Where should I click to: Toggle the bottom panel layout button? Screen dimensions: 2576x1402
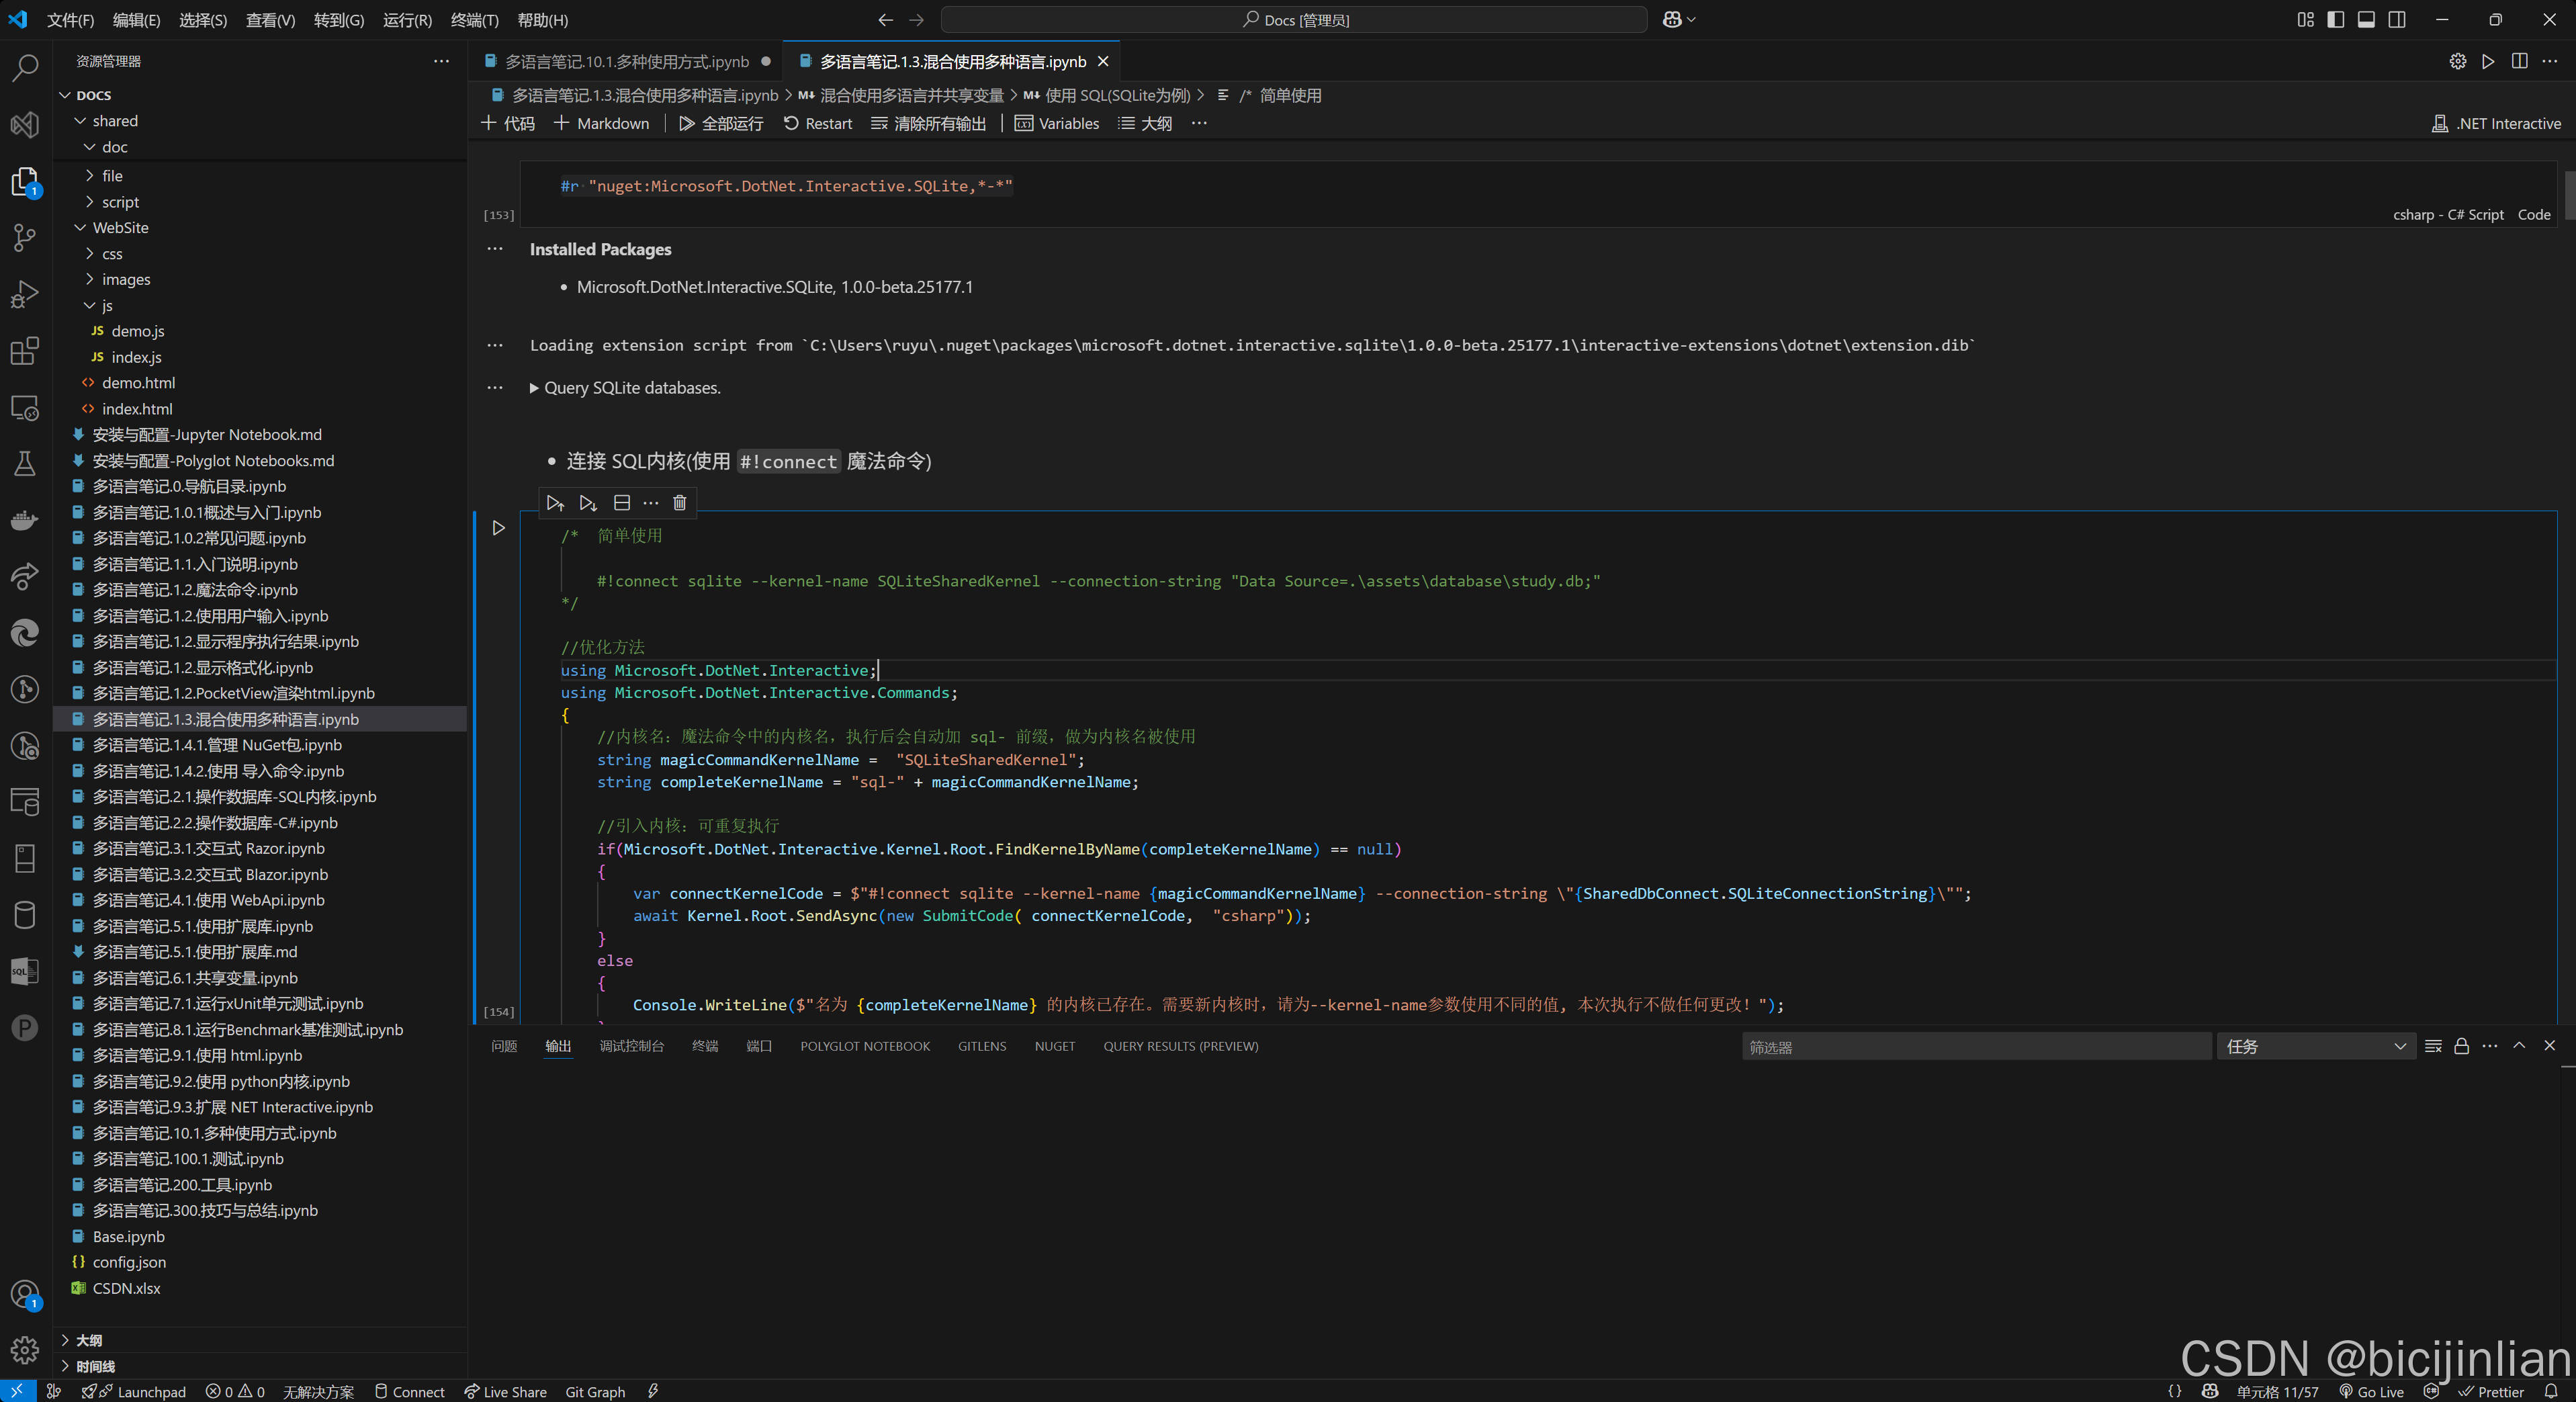(x=2366, y=20)
